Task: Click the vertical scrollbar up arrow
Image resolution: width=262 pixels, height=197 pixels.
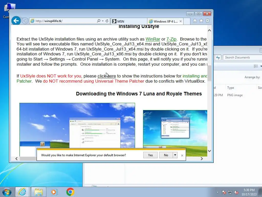Action: [x=209, y=31]
